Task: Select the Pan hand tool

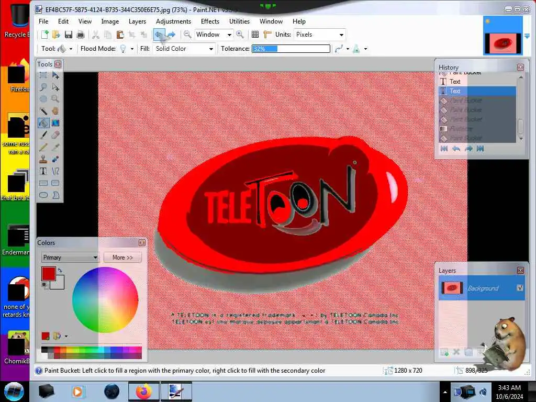Action: coord(55,111)
